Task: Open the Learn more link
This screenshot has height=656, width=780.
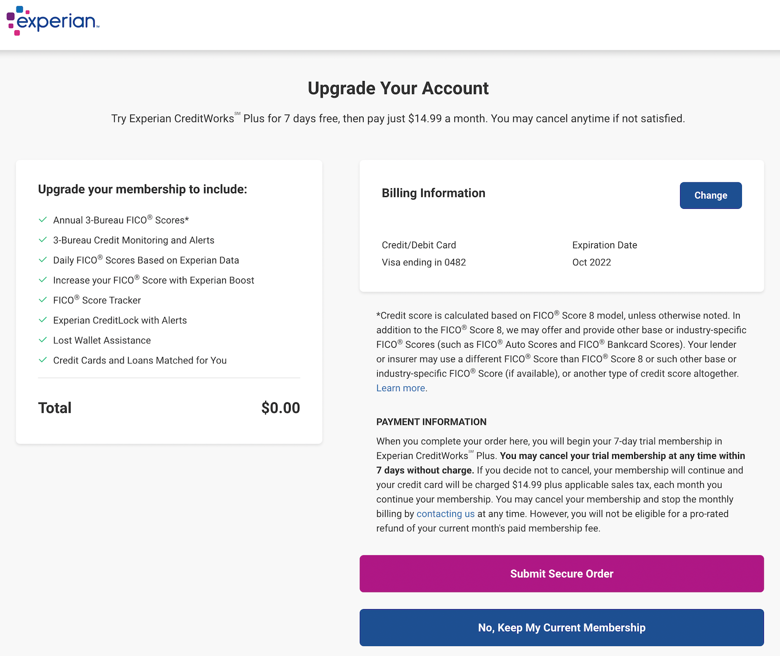Action: pos(400,388)
